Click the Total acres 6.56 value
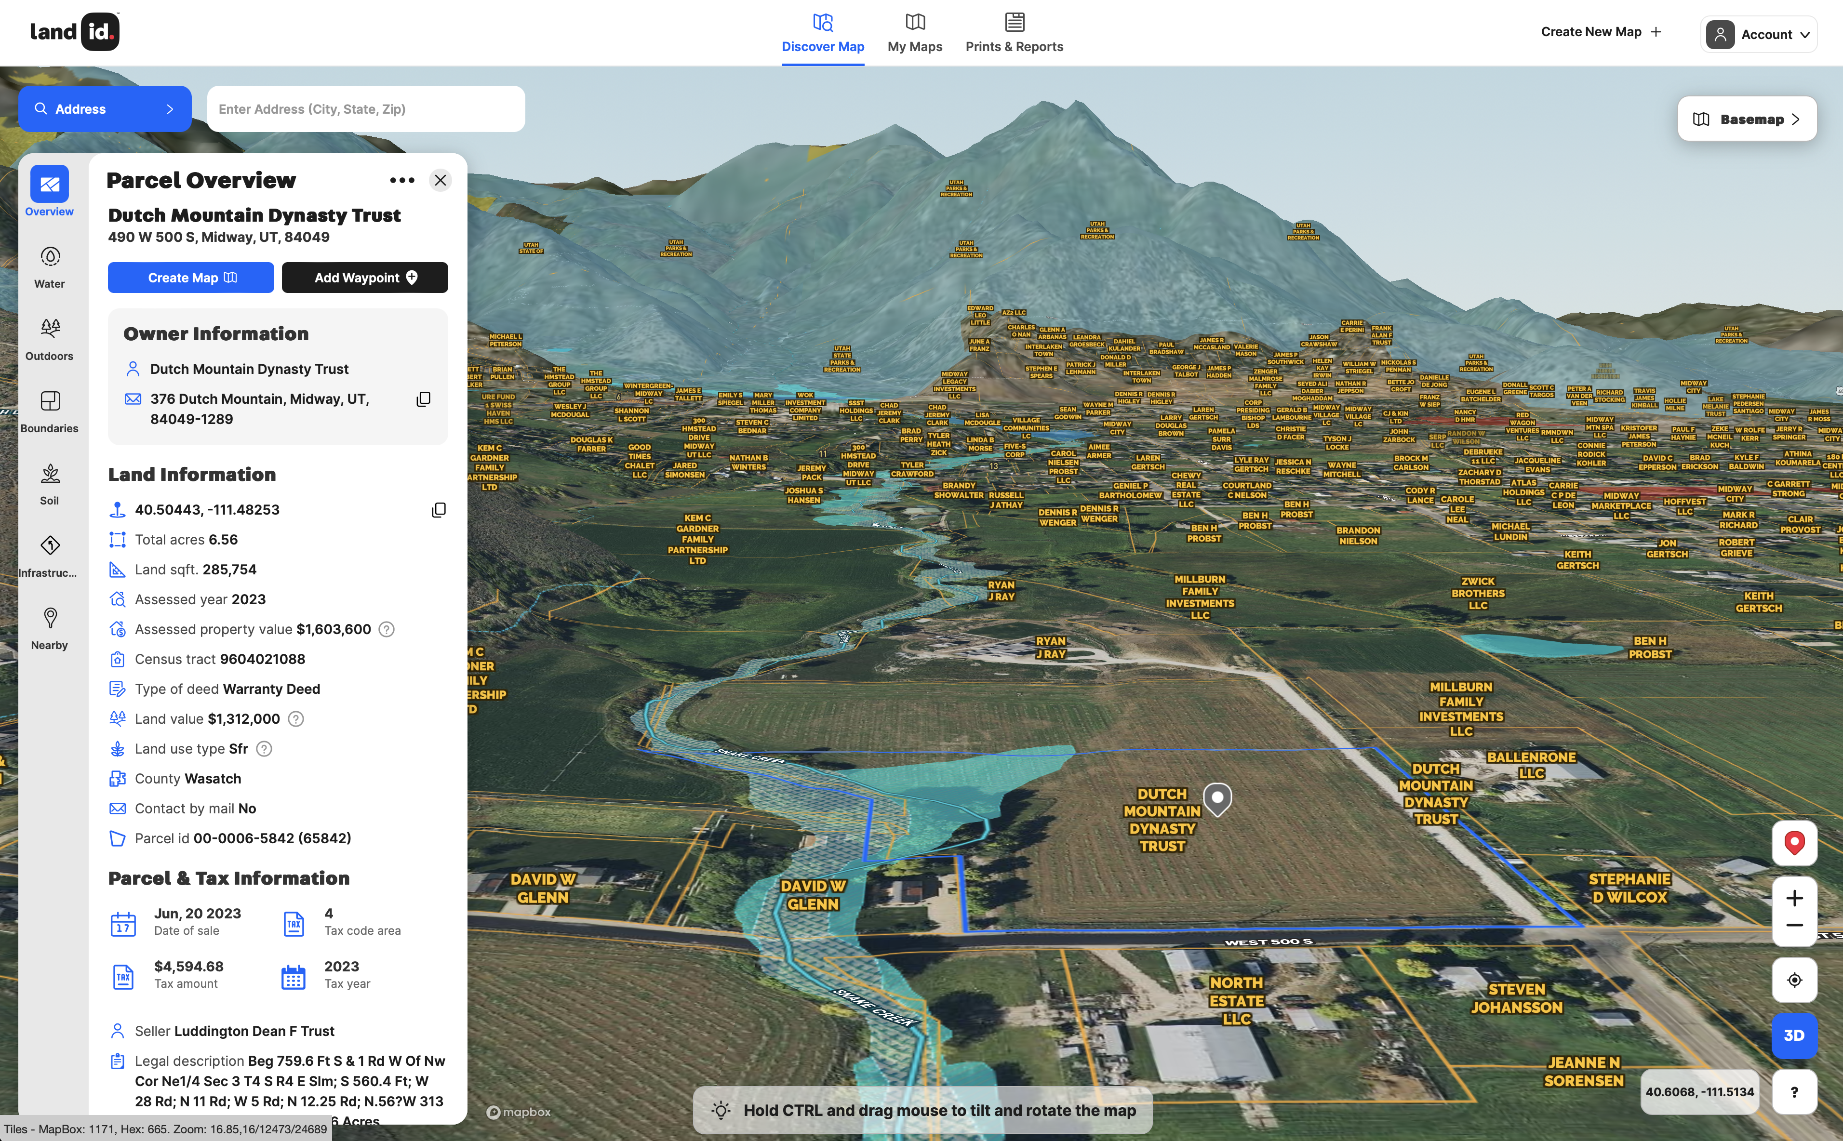This screenshot has height=1141, width=1843. tap(223, 540)
